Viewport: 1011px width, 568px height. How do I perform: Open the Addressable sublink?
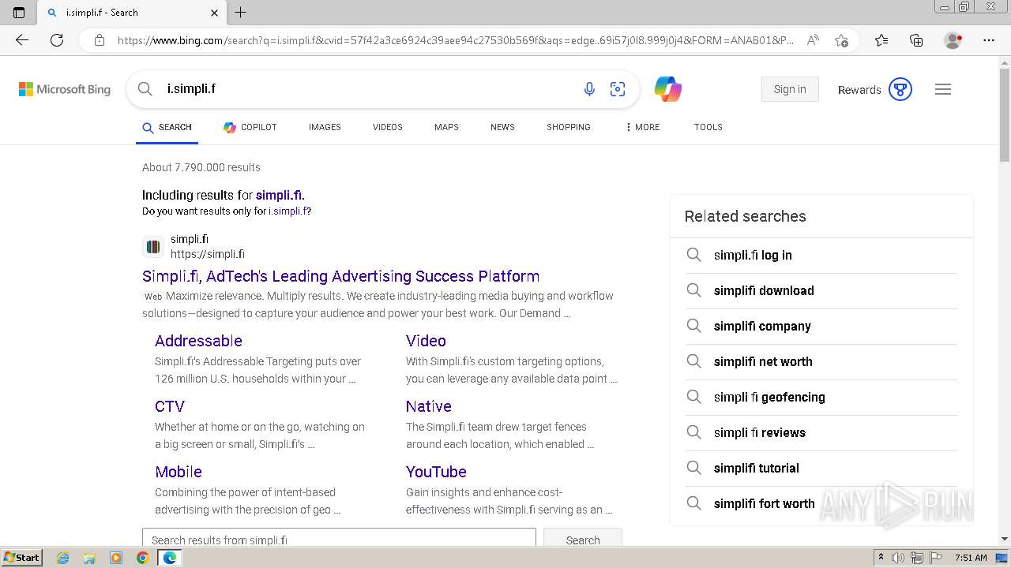[198, 341]
